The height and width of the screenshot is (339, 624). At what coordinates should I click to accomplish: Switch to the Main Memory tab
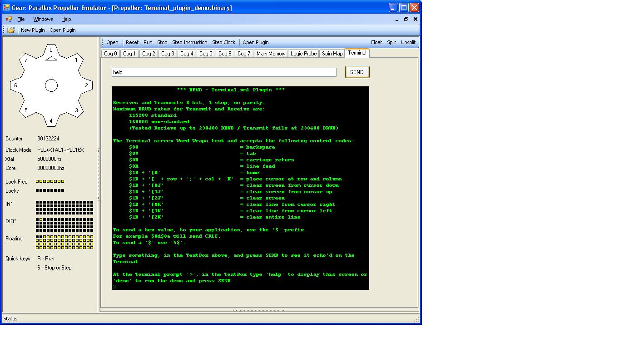click(x=271, y=53)
